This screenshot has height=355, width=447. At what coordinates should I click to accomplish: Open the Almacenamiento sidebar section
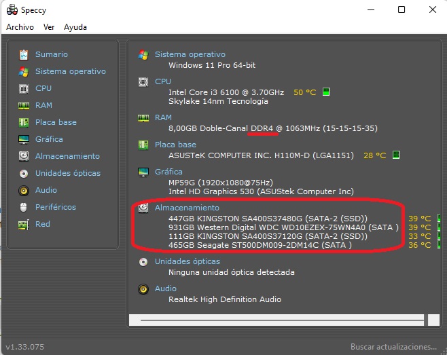click(67, 156)
